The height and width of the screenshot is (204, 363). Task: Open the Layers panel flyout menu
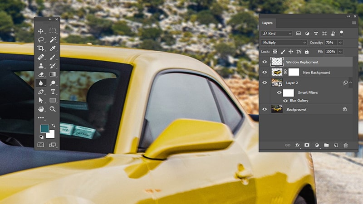click(354, 23)
